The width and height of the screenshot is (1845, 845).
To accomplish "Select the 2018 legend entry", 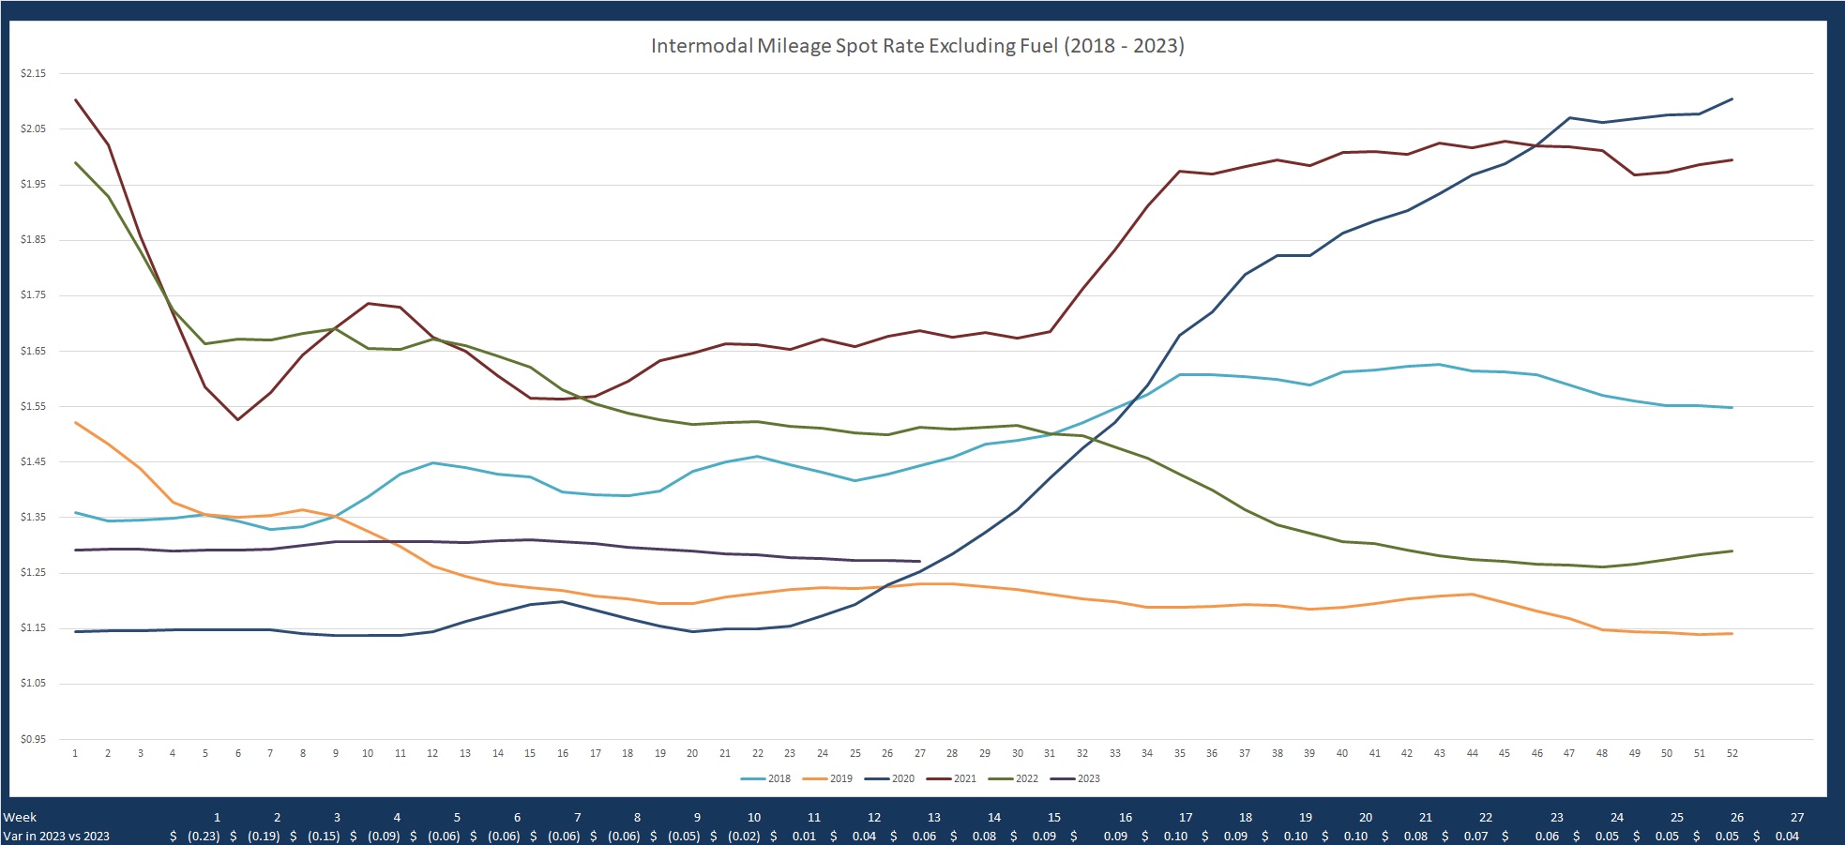I will 766,778.
